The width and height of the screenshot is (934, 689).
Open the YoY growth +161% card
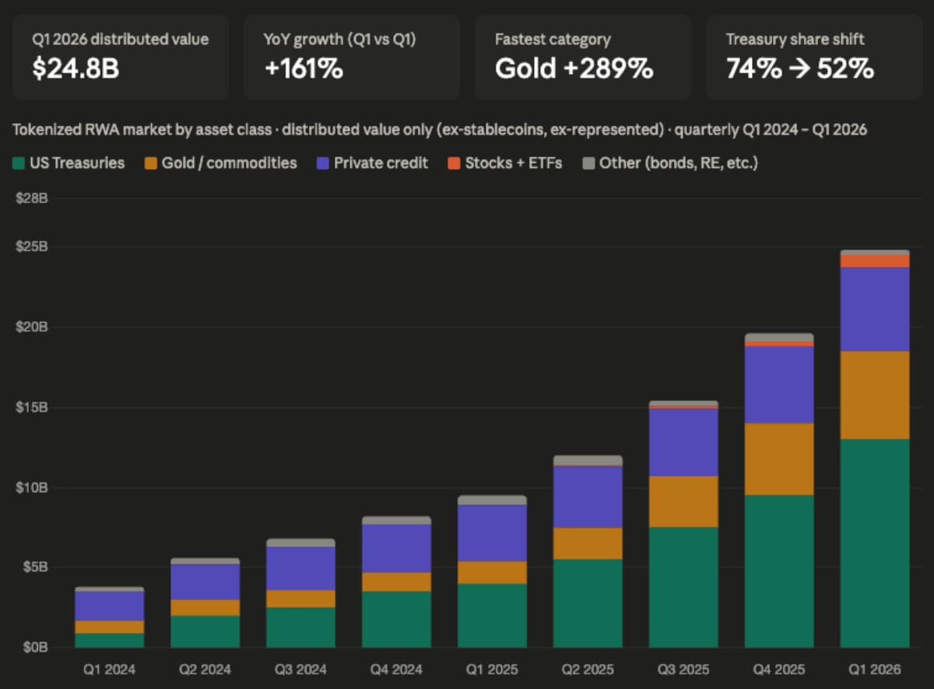point(352,57)
